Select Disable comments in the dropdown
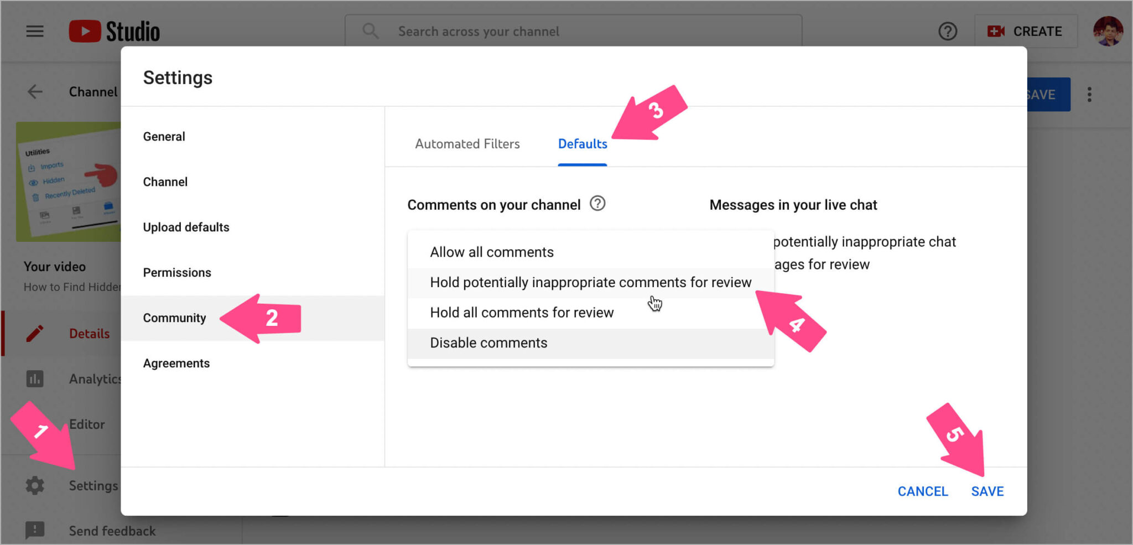This screenshot has height=545, width=1133. tap(488, 342)
